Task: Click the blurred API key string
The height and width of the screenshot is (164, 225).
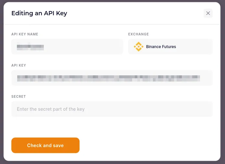Action: (108, 78)
